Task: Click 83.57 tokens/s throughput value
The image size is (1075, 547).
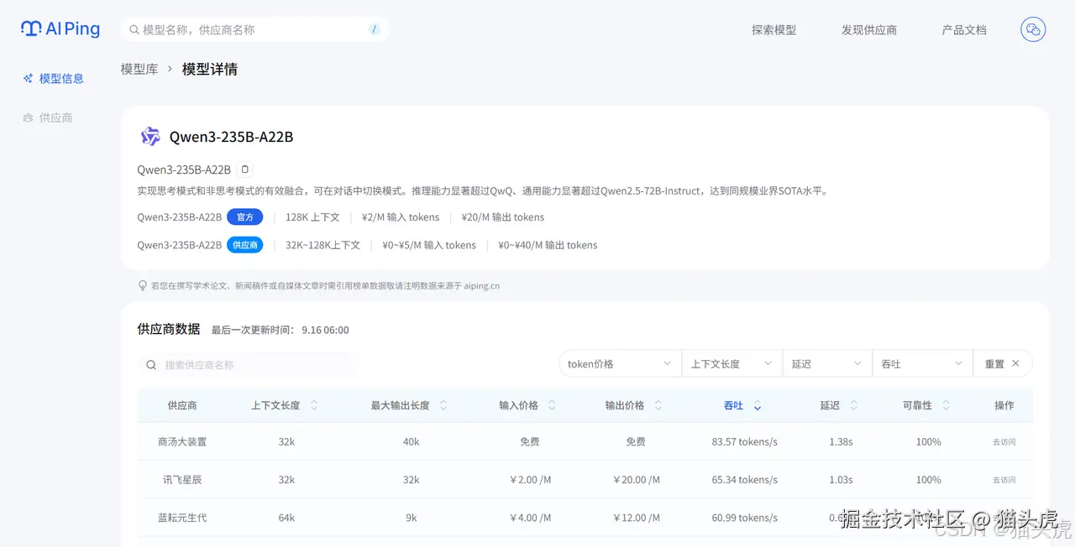Action: point(744,441)
